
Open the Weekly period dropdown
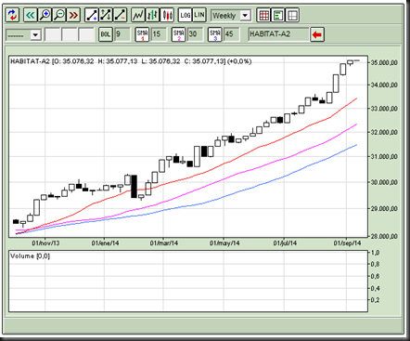click(231, 15)
